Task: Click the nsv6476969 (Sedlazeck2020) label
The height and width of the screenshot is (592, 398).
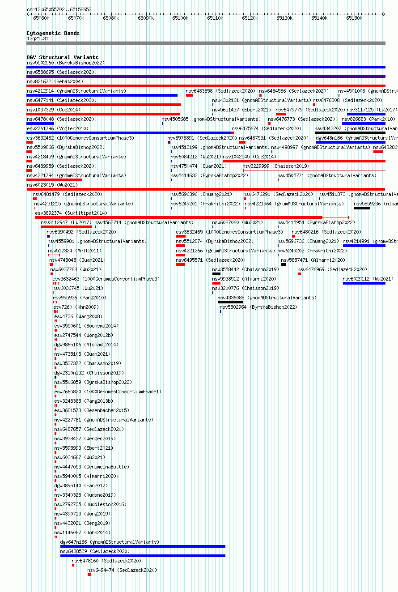Action: (333, 269)
